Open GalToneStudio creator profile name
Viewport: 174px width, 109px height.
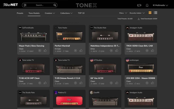(x=28, y=28)
